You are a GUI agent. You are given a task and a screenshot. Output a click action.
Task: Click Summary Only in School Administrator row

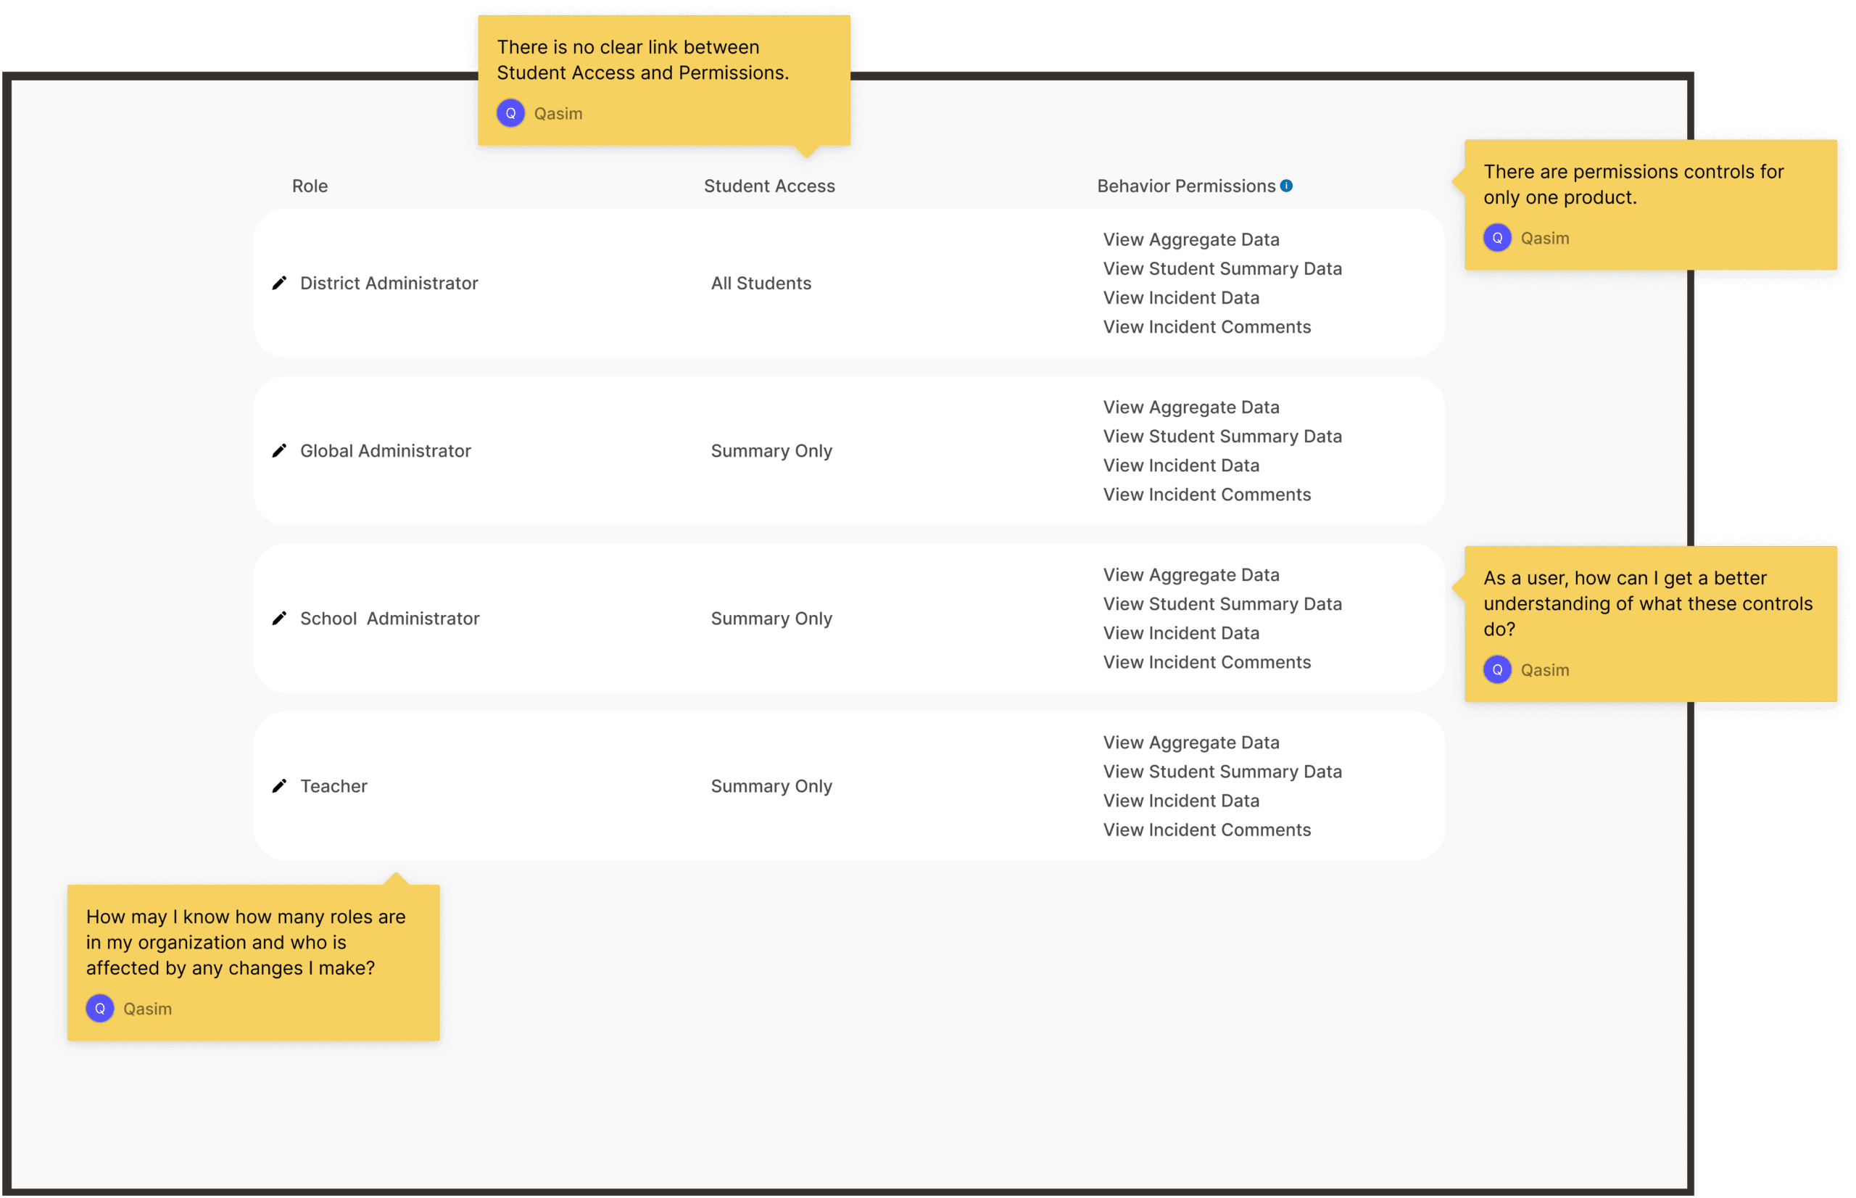[x=771, y=619]
